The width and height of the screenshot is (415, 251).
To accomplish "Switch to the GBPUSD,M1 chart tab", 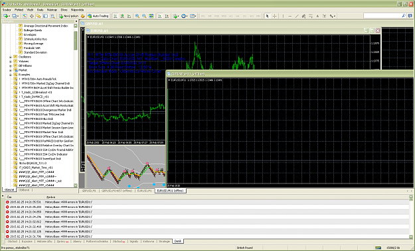I will tap(89, 191).
